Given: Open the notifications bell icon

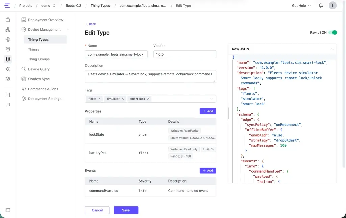Looking at the screenshot, I should (x=321, y=6).
